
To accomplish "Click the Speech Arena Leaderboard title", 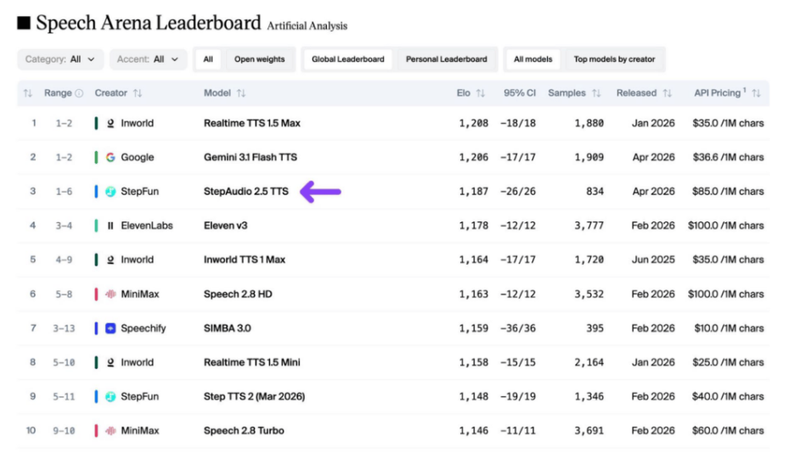I will pos(149,23).
